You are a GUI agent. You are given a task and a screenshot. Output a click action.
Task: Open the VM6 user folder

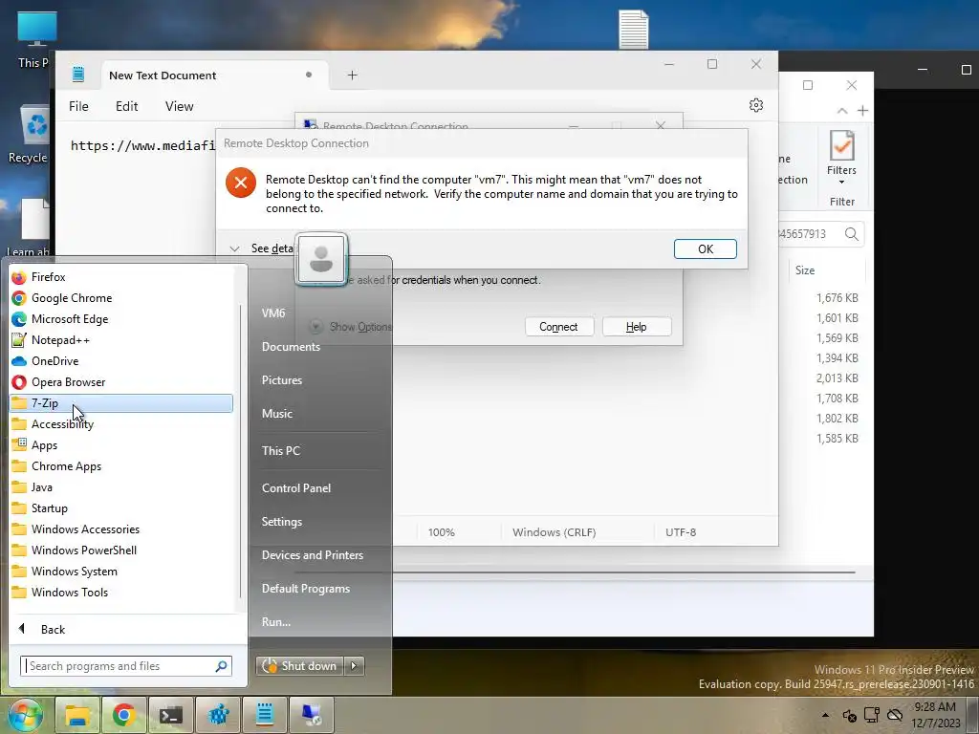coord(272,313)
